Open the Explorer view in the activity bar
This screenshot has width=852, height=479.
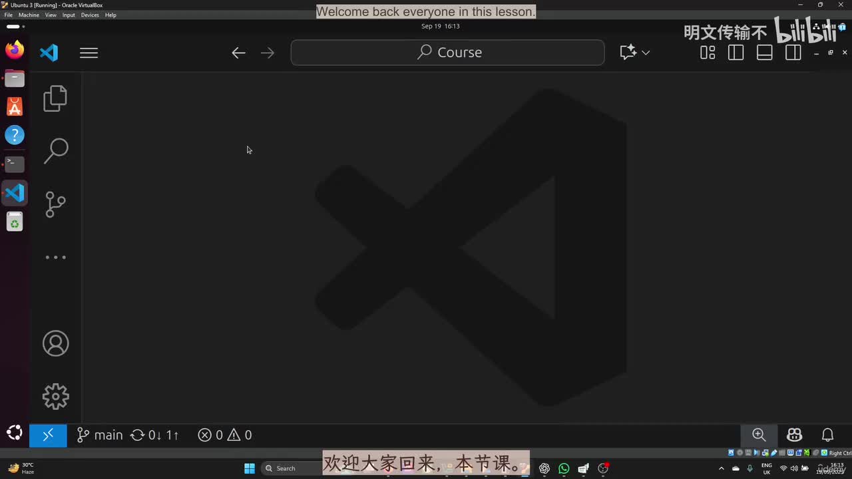(x=55, y=98)
